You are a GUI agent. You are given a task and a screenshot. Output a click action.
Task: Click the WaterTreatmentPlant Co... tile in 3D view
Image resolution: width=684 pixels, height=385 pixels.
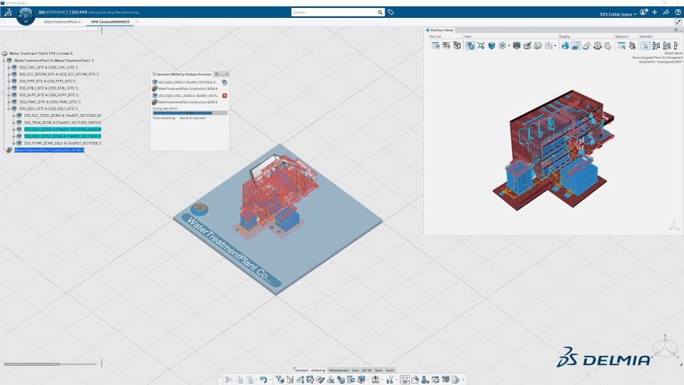point(278,220)
